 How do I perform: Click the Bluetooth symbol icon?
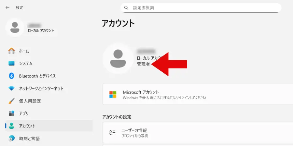pos(11,76)
